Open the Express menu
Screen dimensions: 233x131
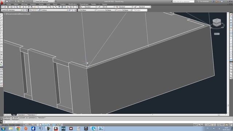click(x=104, y=4)
